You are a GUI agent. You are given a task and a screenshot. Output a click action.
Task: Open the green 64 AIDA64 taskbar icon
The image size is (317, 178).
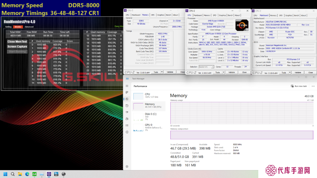pos(34,174)
